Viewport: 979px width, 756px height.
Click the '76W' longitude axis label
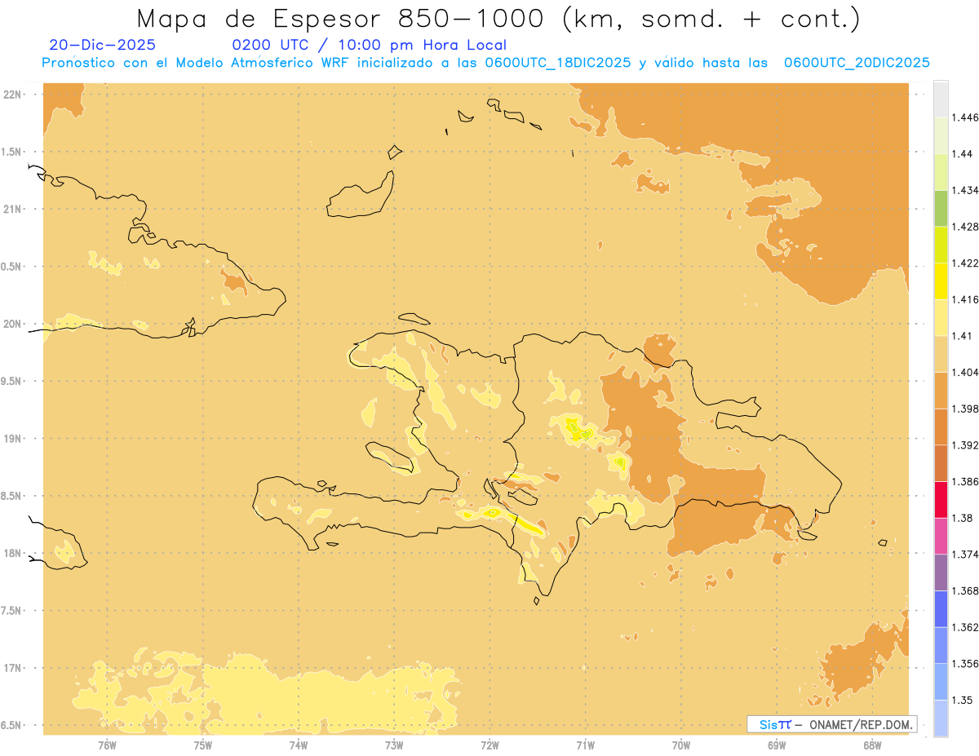[x=107, y=745]
